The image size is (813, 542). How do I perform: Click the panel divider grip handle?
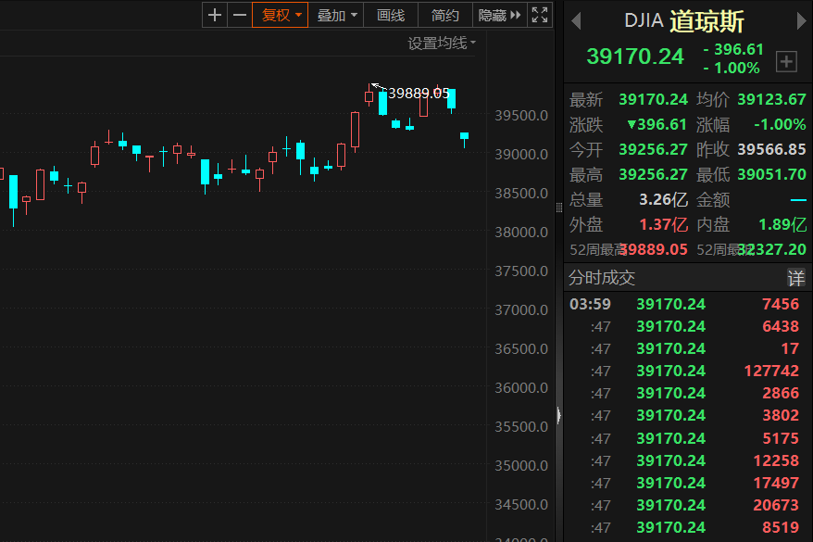pyautogui.click(x=558, y=415)
